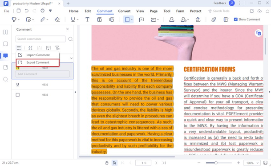Select the Underline markup tool
Screen dimensions: 271x167
click(x=73, y=19)
